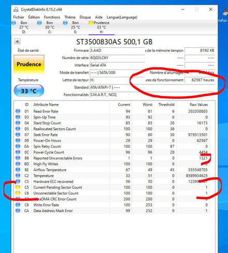The height and width of the screenshot is (253, 228).
Task: Select the Reallocated Sectors Count row text
Action: coord(54,129)
